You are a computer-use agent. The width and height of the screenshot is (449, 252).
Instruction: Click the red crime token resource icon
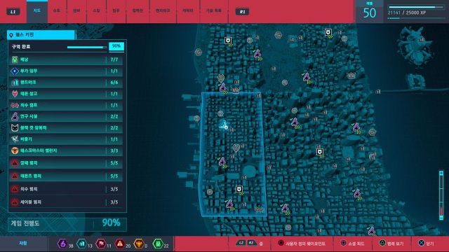(x=120, y=244)
